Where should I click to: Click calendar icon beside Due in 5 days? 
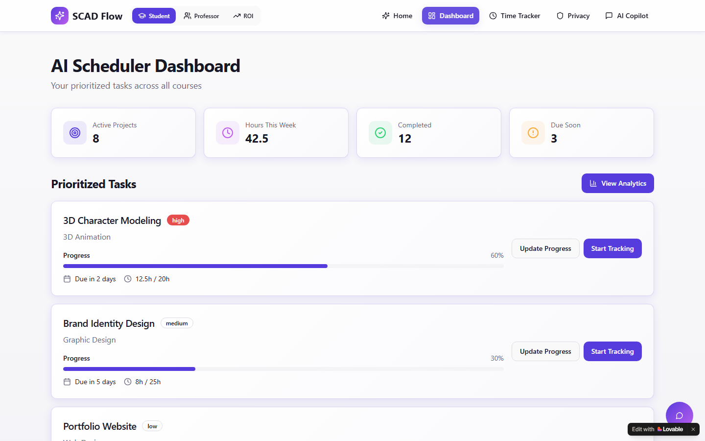pos(67,382)
